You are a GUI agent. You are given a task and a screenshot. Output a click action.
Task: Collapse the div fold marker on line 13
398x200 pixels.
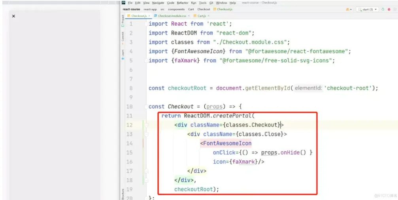coord(147,134)
